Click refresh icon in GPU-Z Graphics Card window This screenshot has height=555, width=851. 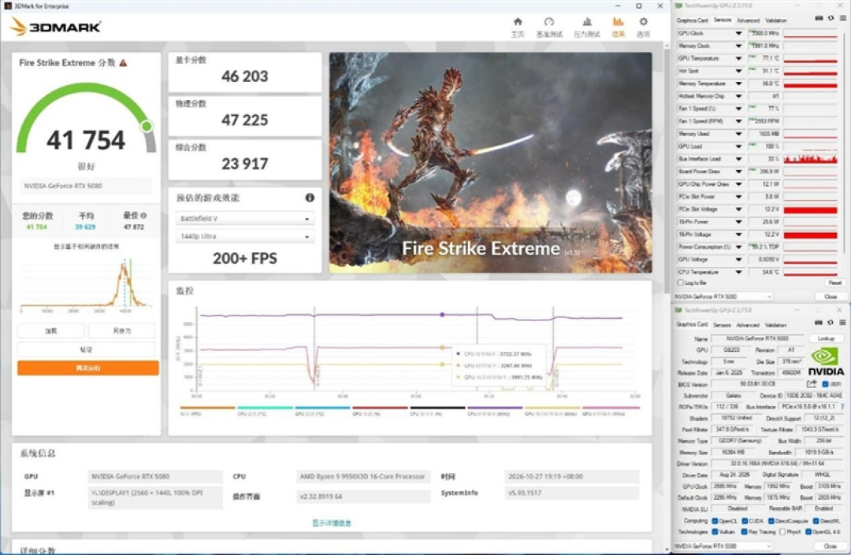click(831, 323)
